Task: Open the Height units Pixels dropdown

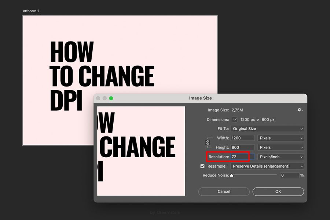Action: tap(280, 147)
